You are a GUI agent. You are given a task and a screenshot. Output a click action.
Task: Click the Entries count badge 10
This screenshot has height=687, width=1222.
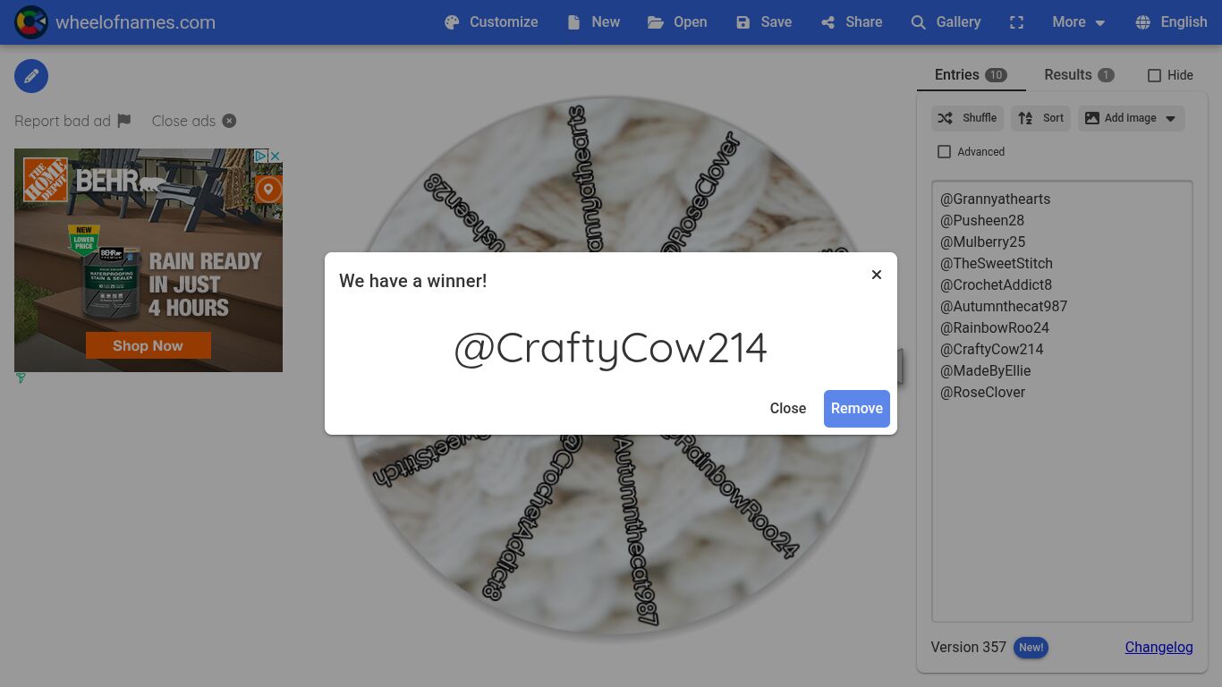coord(996,75)
